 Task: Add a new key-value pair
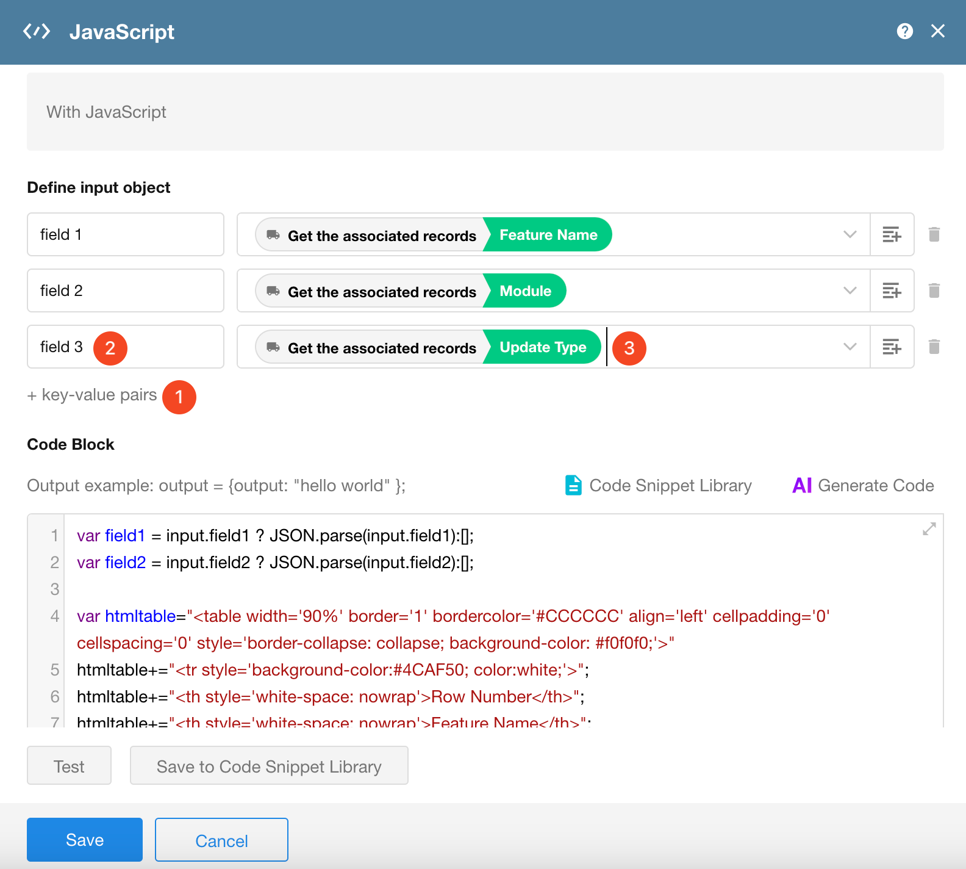coord(92,395)
